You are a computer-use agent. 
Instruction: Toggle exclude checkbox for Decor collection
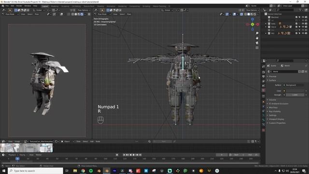[x=296, y=27]
